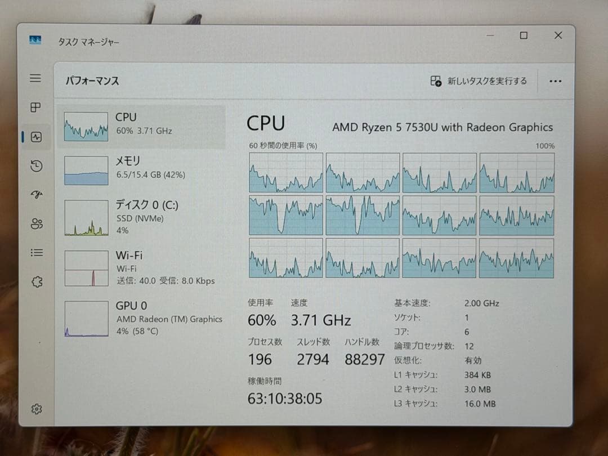Click the uptime value 63:10:38:05

pyautogui.click(x=285, y=399)
